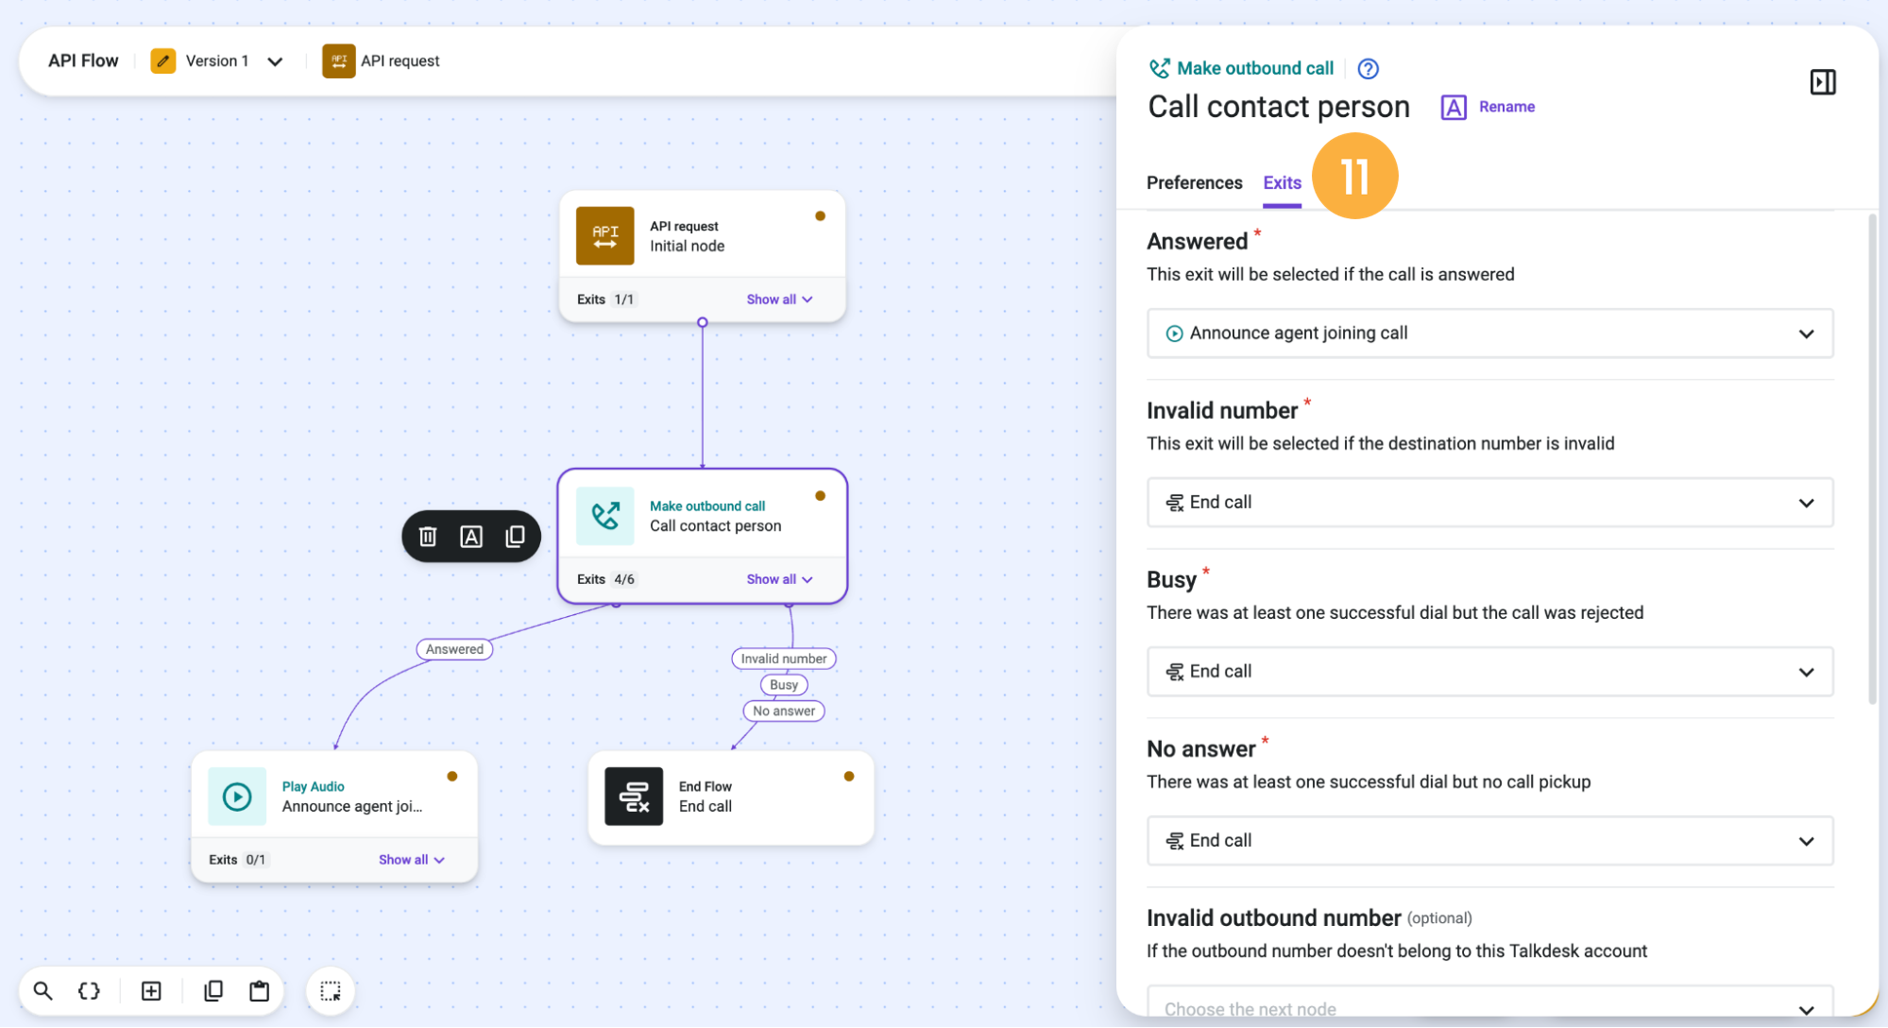
Task: Click the paste clipboard icon
Action: point(259,990)
